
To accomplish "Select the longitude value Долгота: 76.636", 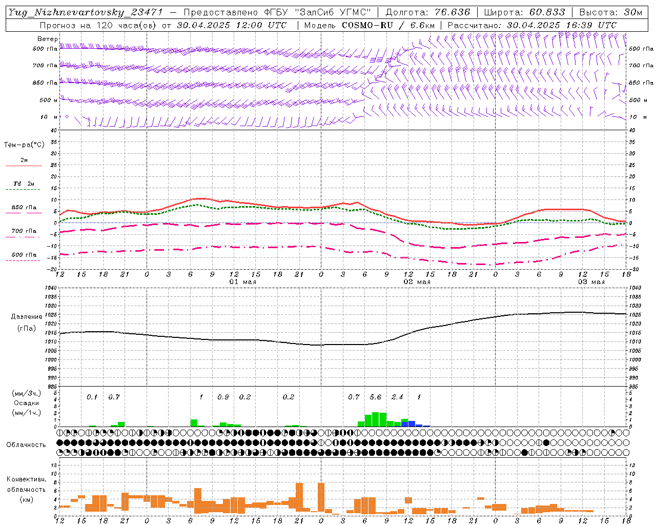I will 428,12.
